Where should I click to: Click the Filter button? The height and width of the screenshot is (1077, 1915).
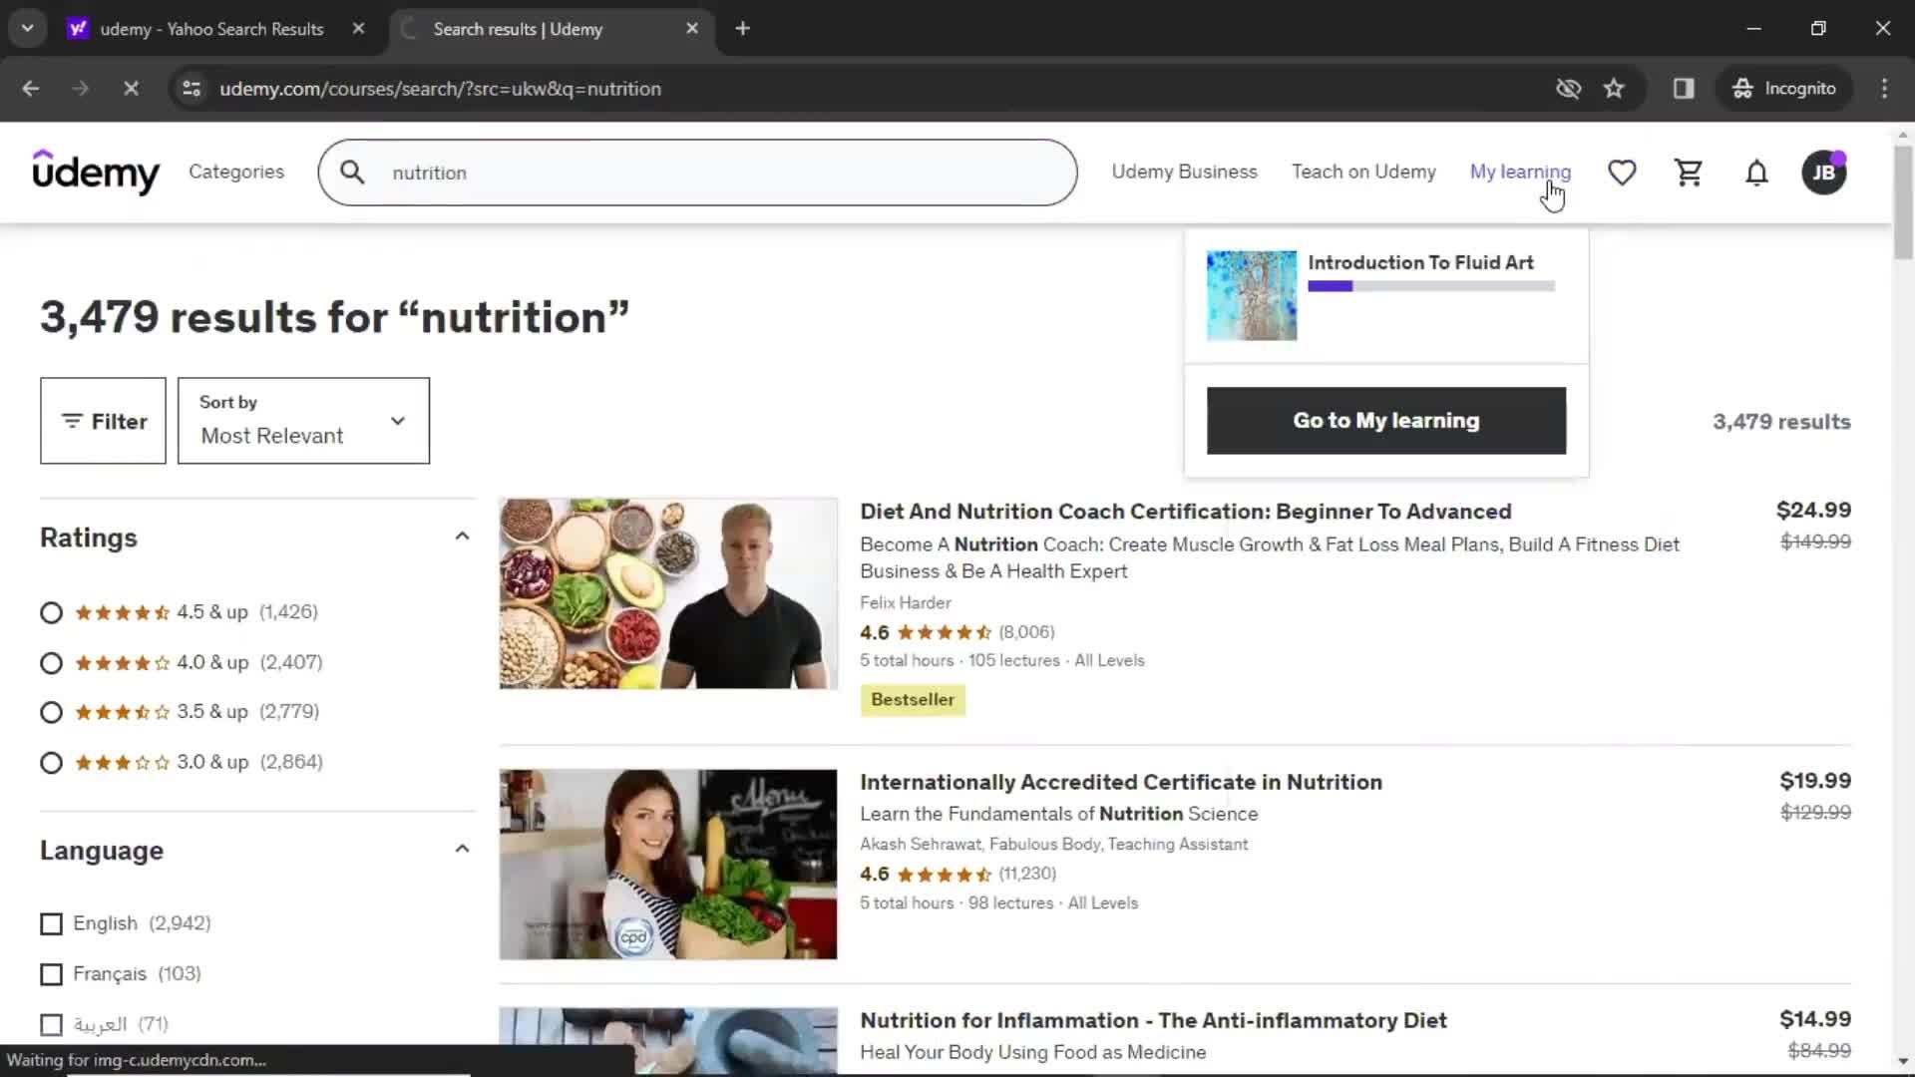(103, 421)
